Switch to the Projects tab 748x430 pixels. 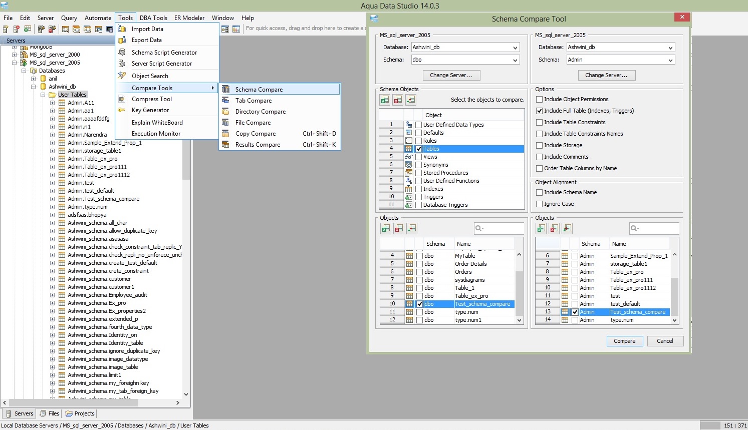pos(80,413)
